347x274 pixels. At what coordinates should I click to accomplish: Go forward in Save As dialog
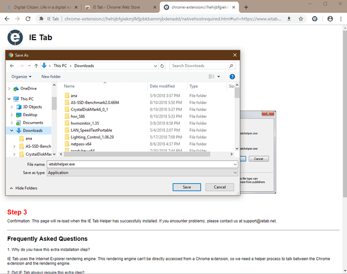tap(21, 66)
